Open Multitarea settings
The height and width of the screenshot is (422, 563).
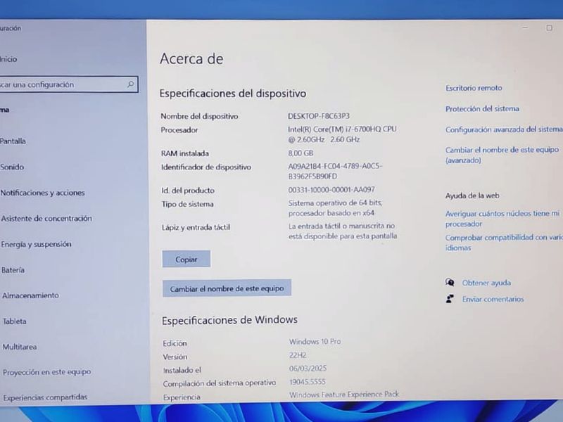click(x=20, y=347)
